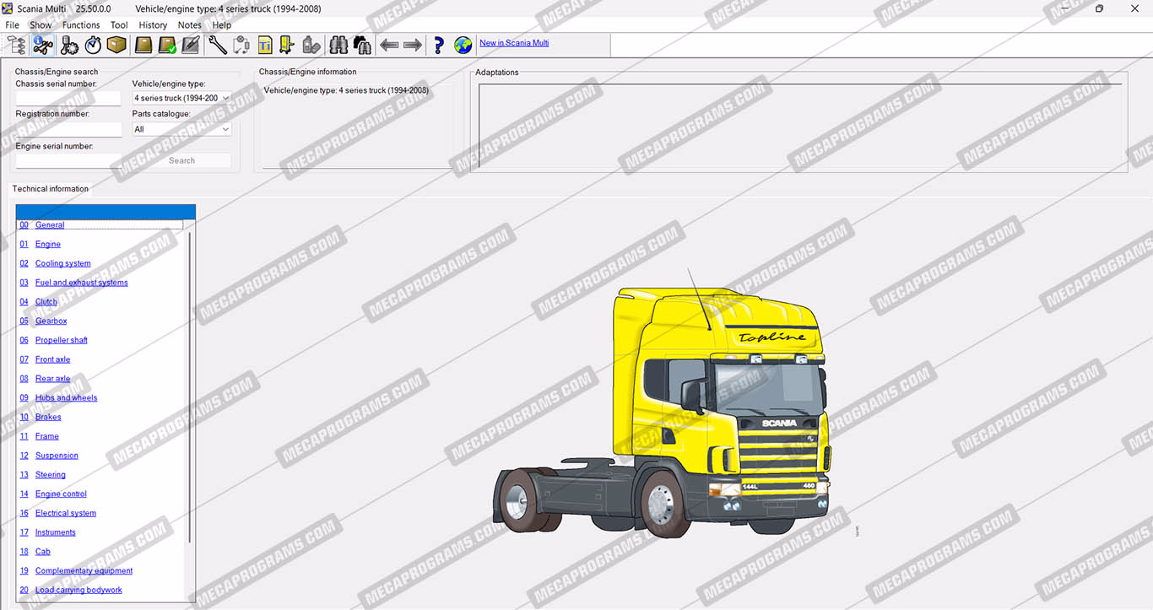Open the File menu
1153x610 pixels.
tap(13, 25)
